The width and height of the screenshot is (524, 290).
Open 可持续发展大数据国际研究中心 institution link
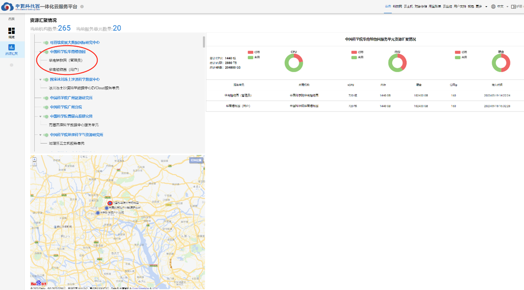pos(75,43)
